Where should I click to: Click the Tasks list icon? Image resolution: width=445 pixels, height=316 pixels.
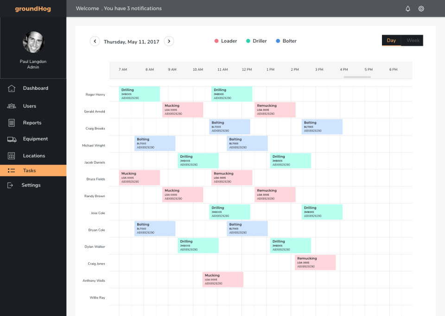11,170
